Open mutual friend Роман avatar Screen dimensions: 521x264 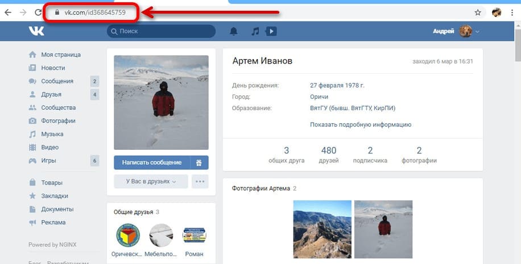click(195, 235)
